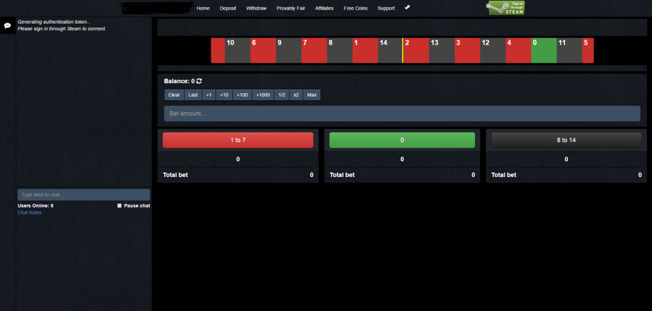Open the Free Coins page
Image resolution: width=652 pixels, height=311 pixels.
coord(356,8)
